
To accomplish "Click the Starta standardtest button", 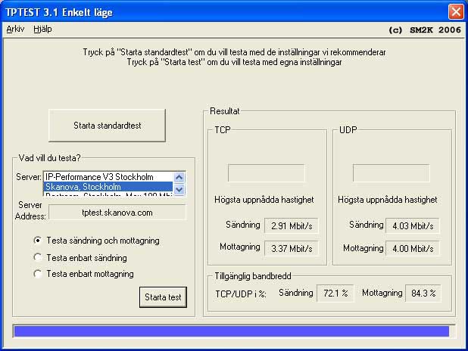I will (107, 126).
